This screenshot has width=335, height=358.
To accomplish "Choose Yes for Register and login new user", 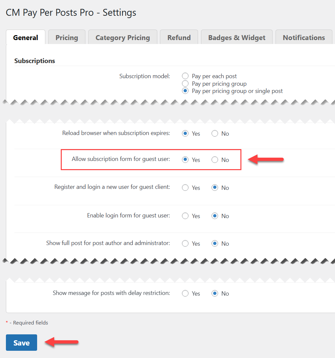I will click(x=185, y=188).
